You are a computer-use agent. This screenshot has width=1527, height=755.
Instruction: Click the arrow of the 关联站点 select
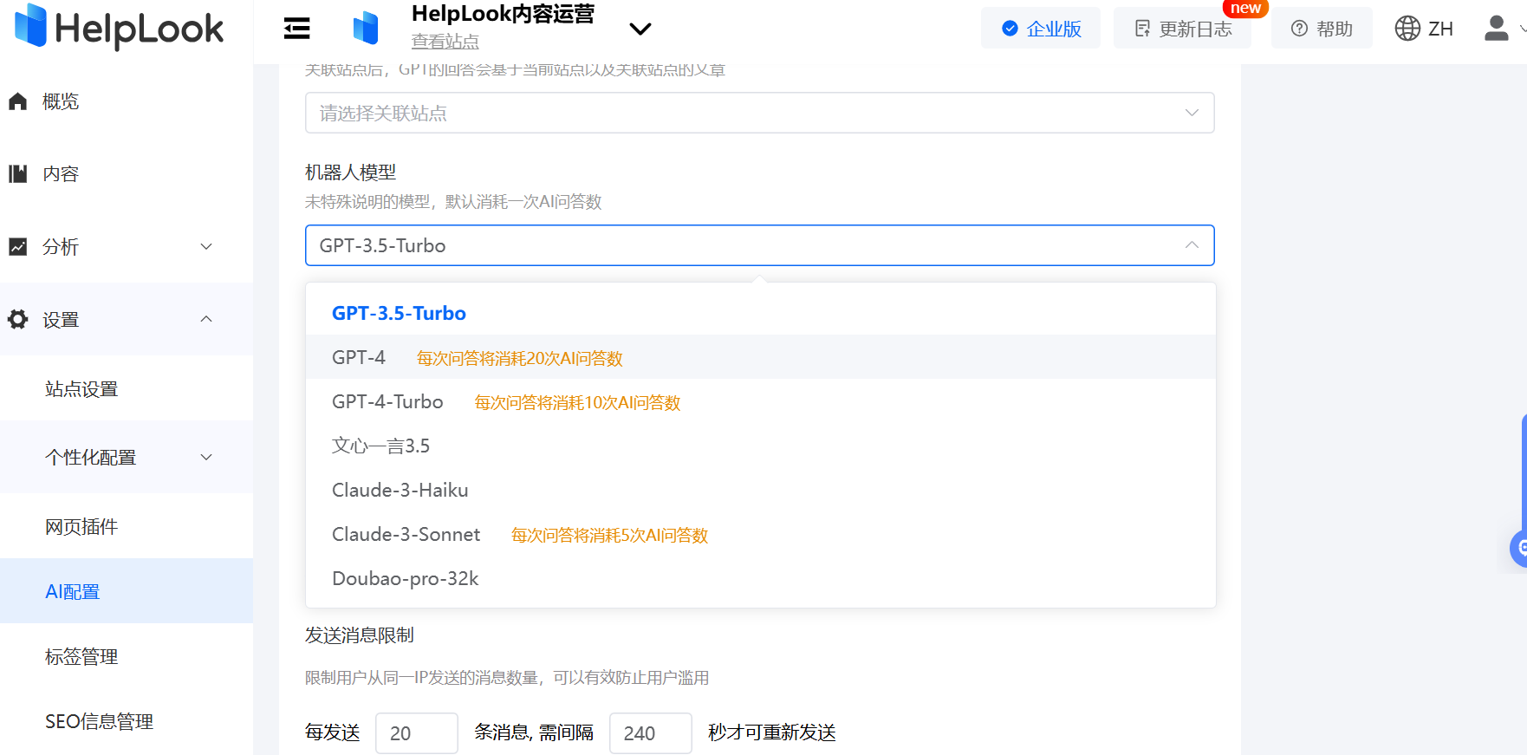[1192, 113]
